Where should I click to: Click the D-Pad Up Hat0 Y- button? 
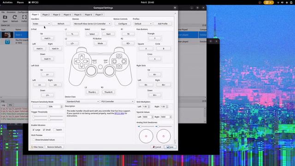pos(47,38)
